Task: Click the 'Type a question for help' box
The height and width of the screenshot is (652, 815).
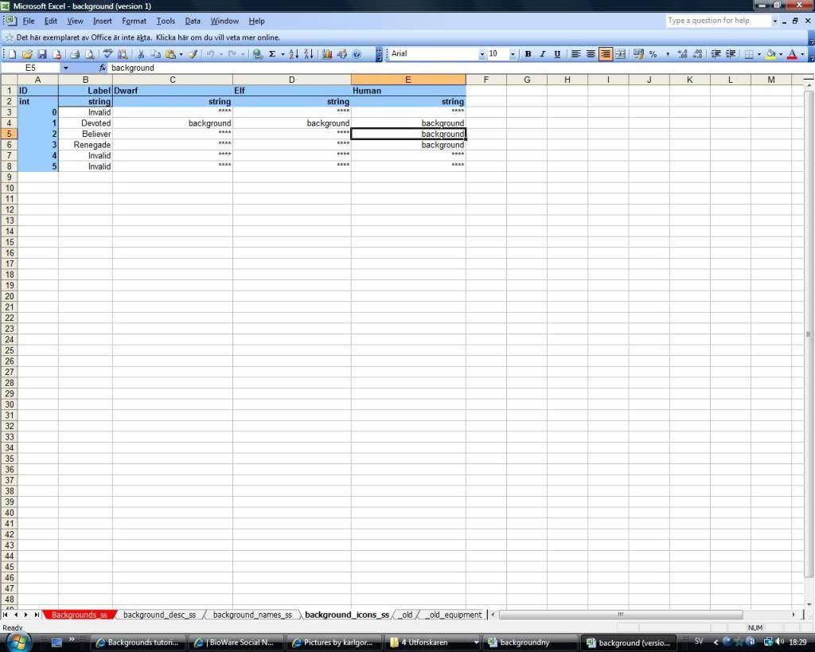Action: tap(717, 21)
